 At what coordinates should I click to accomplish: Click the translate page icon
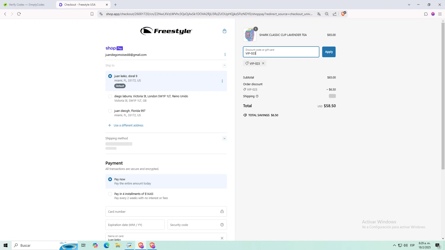point(319,14)
